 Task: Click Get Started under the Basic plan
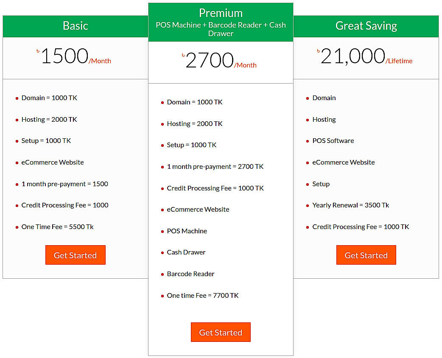(75, 255)
